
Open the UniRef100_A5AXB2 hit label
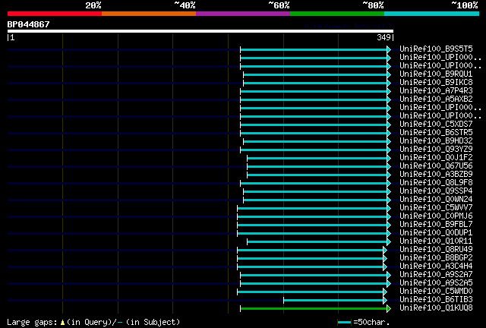[x=436, y=99]
